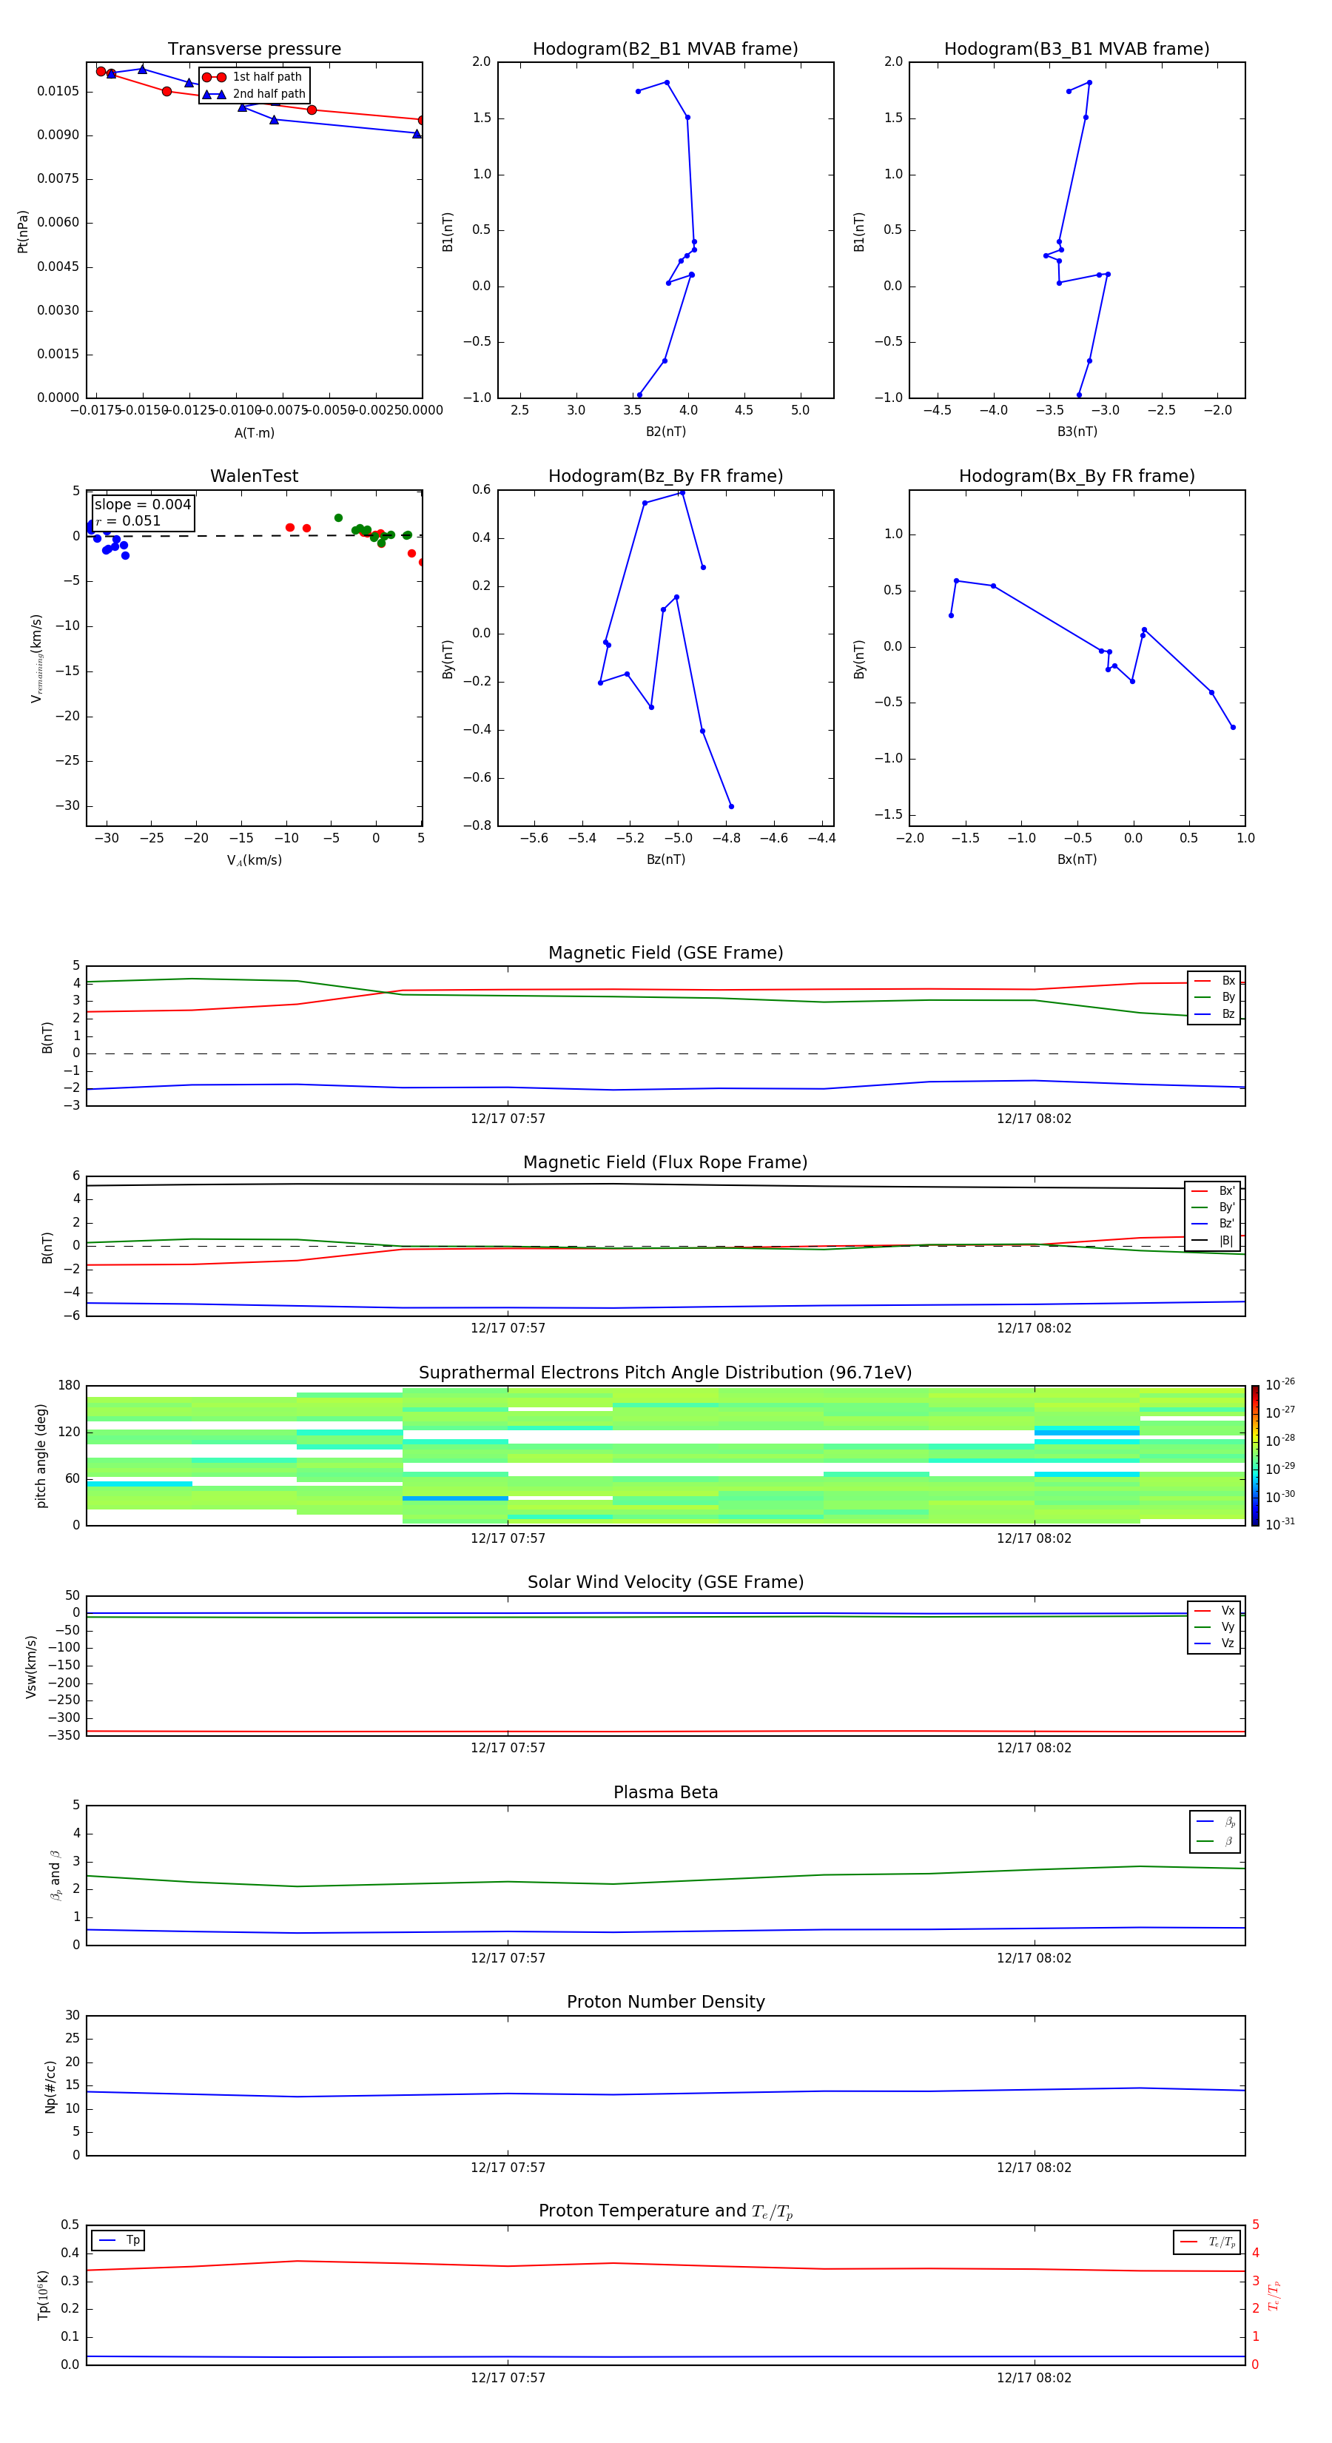The width and height of the screenshot is (1332, 2443).
Task: Click the 'Hodogram(B2_B1 MVAB frame)' title
Action: pos(665,50)
